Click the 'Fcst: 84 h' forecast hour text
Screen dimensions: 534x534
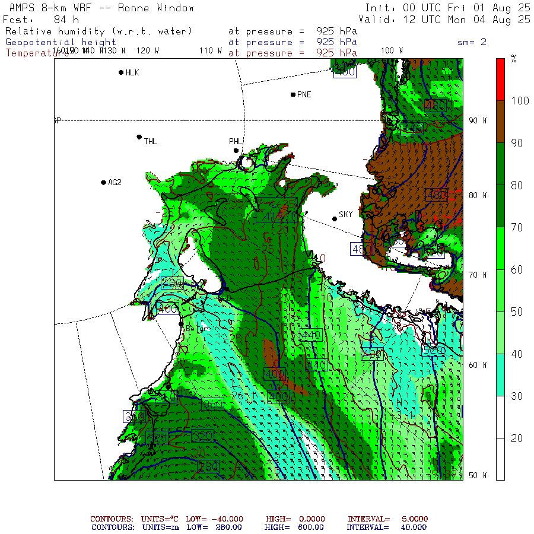pos(41,20)
